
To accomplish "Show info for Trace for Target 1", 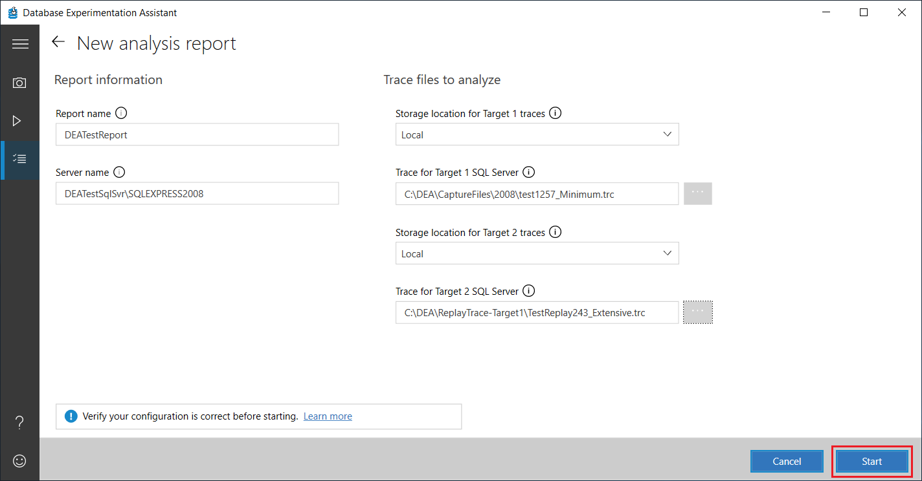I will tap(528, 173).
